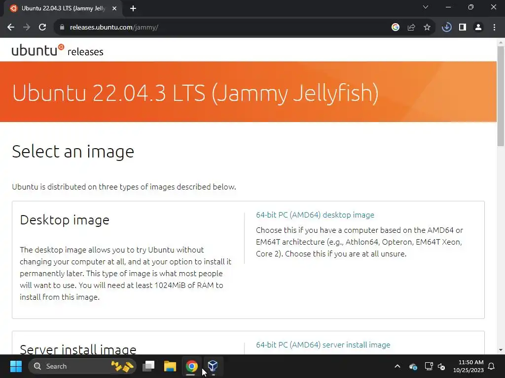Click the Google icon in the address bar
The image size is (505, 378).
395,28
